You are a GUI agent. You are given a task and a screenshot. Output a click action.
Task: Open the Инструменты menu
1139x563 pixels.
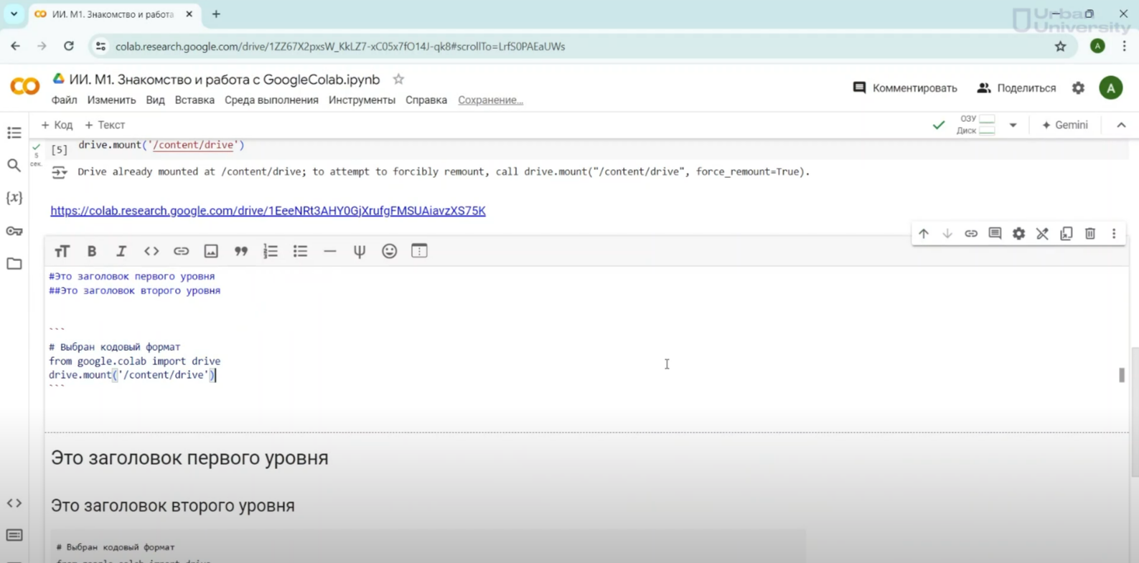(x=362, y=100)
